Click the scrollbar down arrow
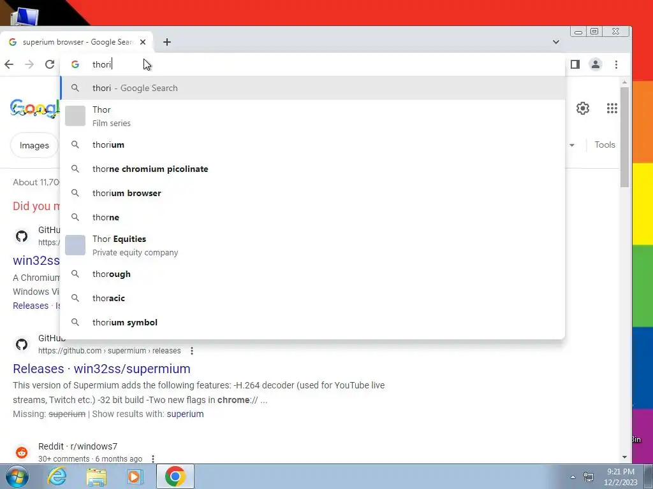The height and width of the screenshot is (489, 653). click(x=624, y=457)
